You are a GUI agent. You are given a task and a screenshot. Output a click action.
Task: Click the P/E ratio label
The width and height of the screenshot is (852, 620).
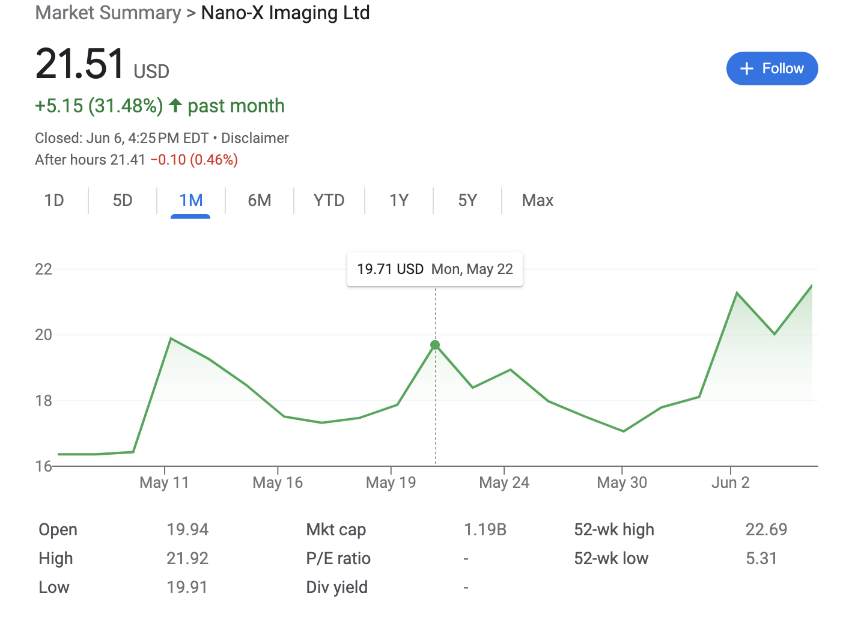coord(338,558)
